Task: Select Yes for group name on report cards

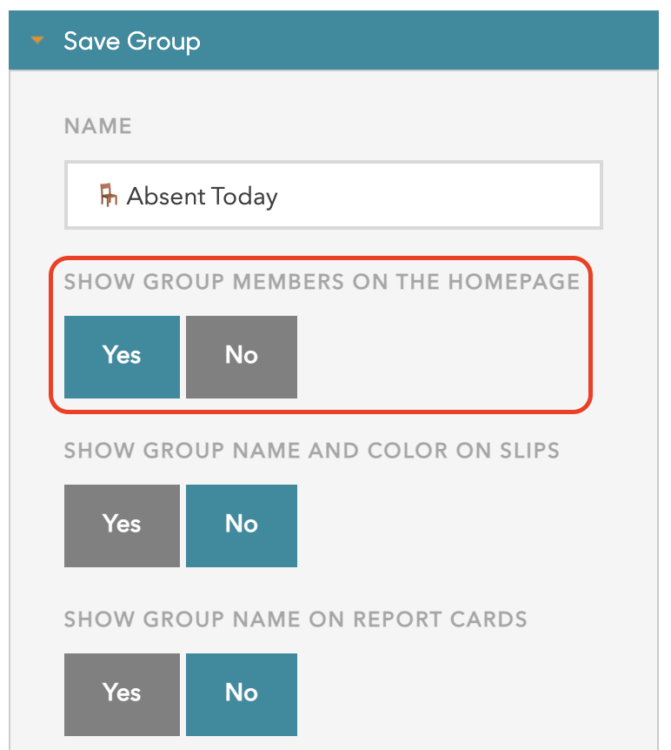Action: click(122, 693)
